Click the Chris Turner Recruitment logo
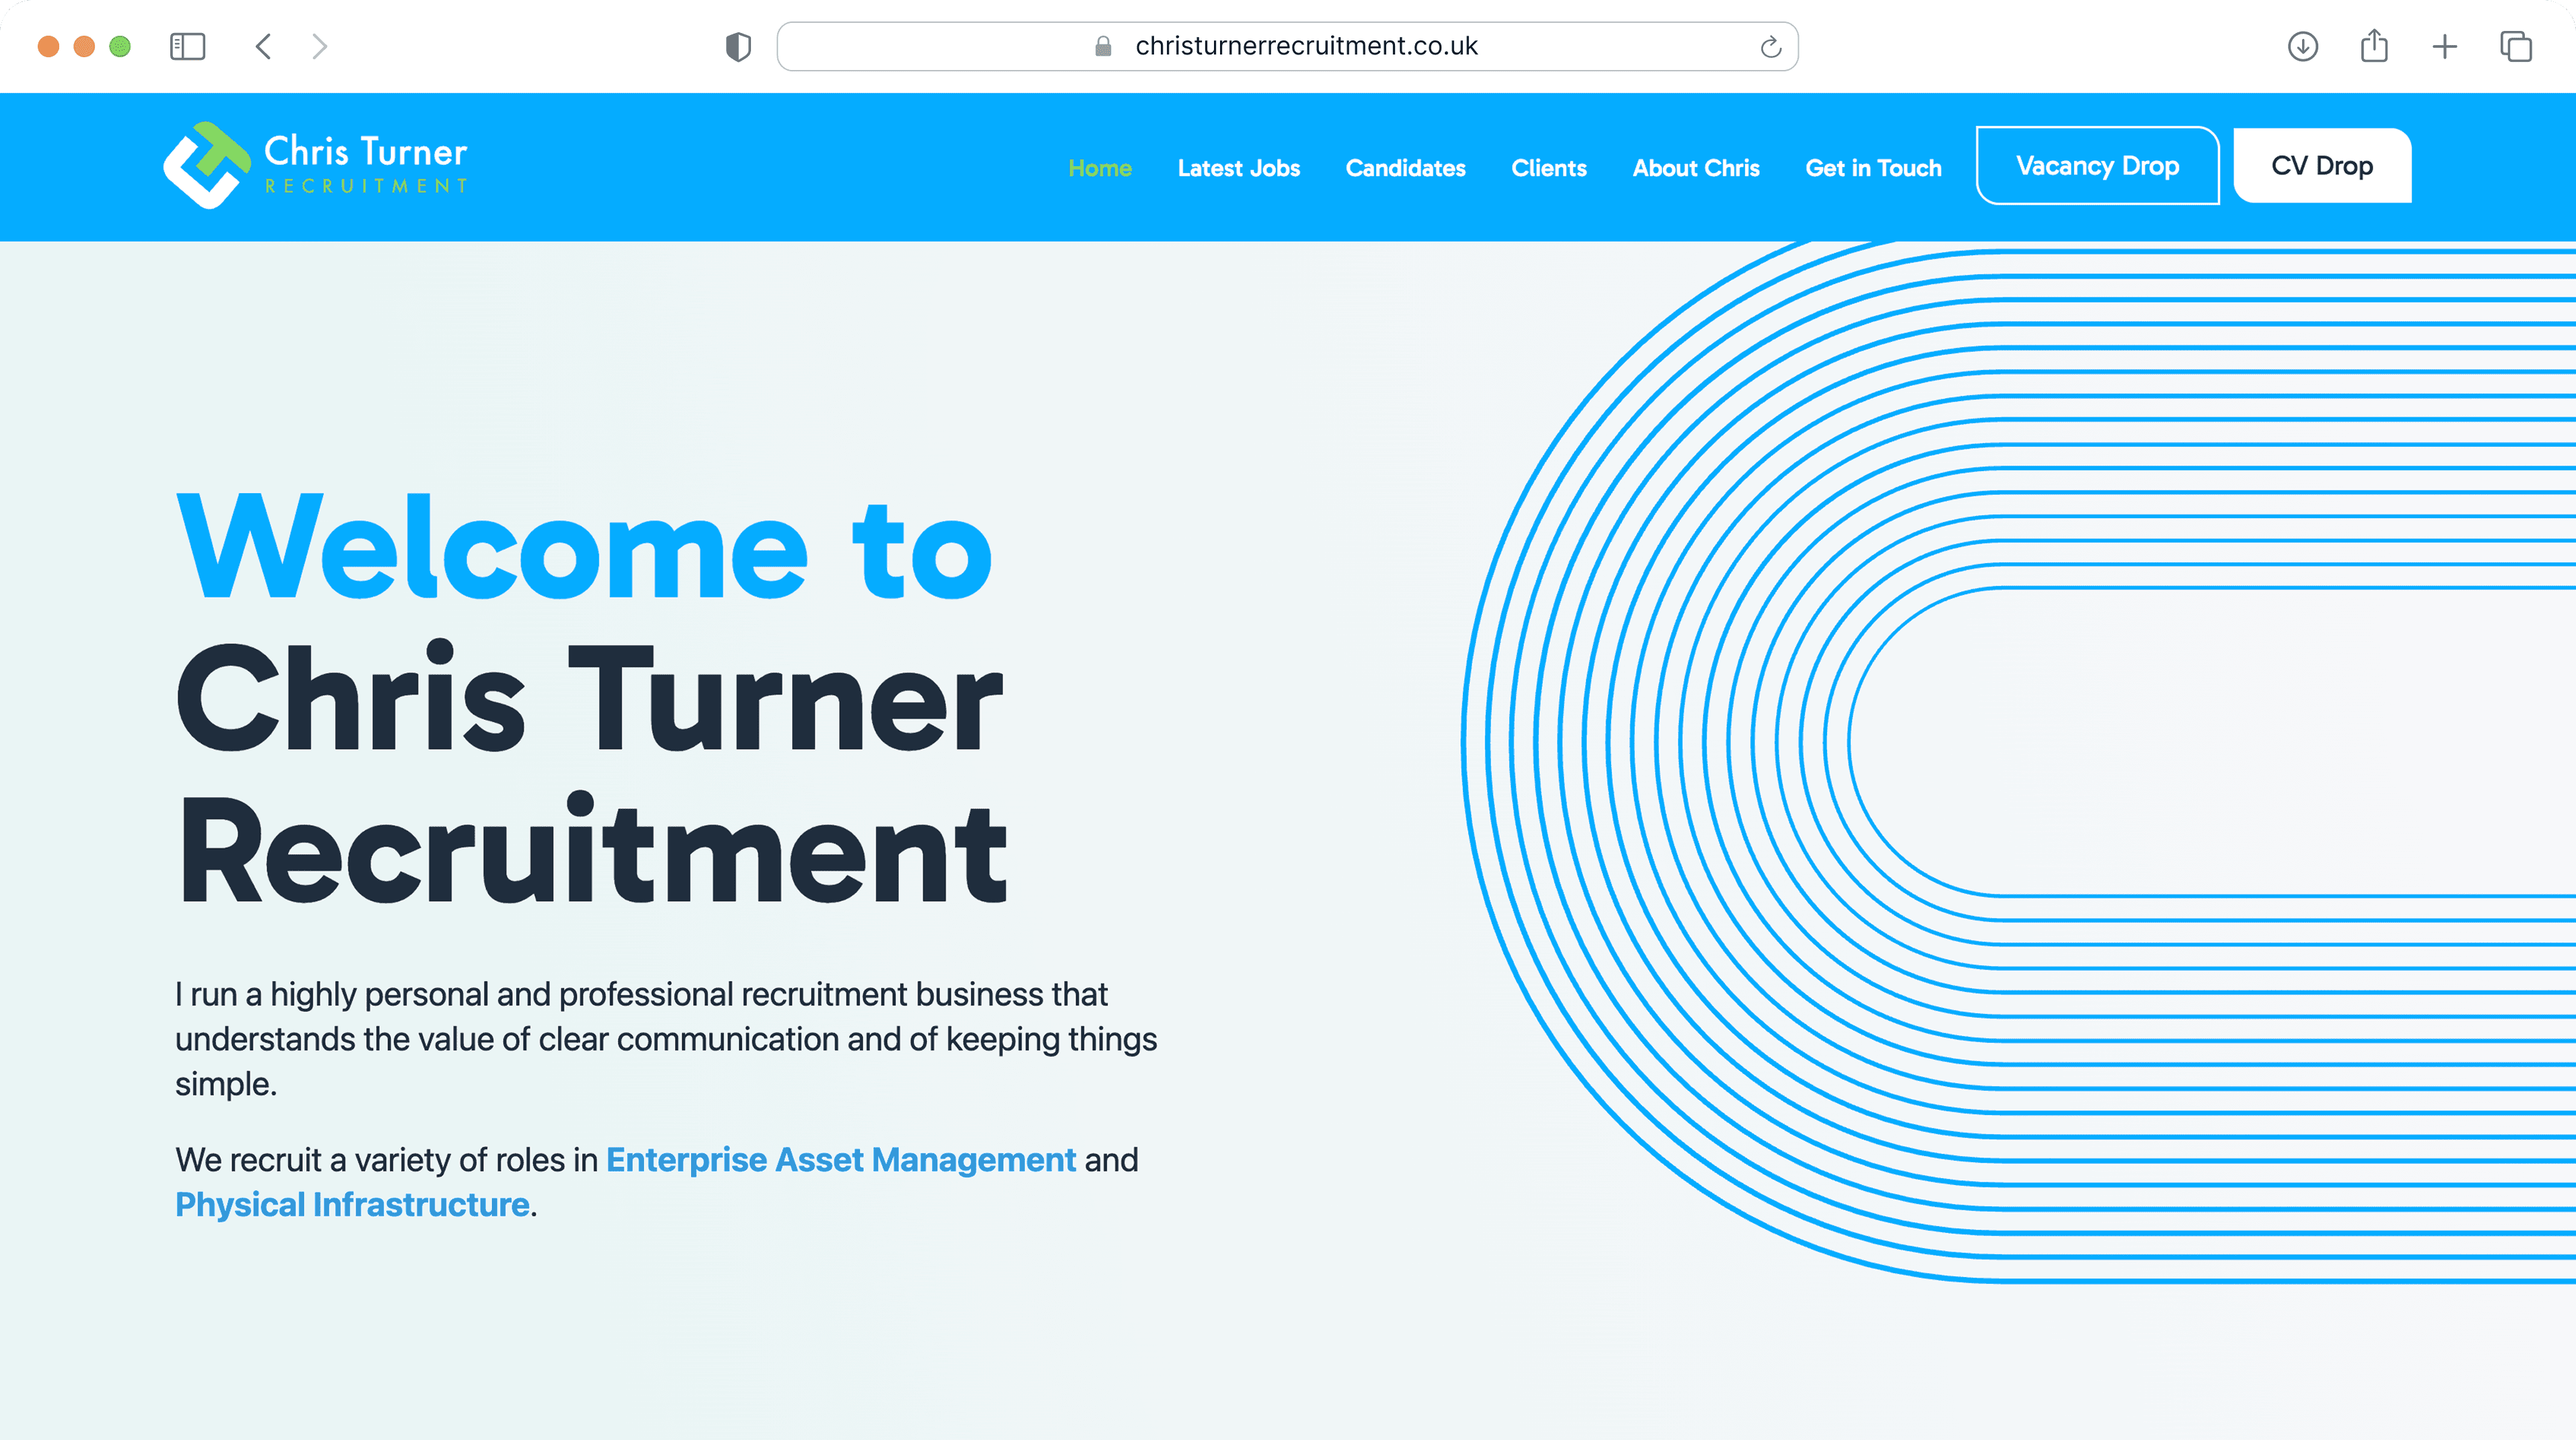 316,166
